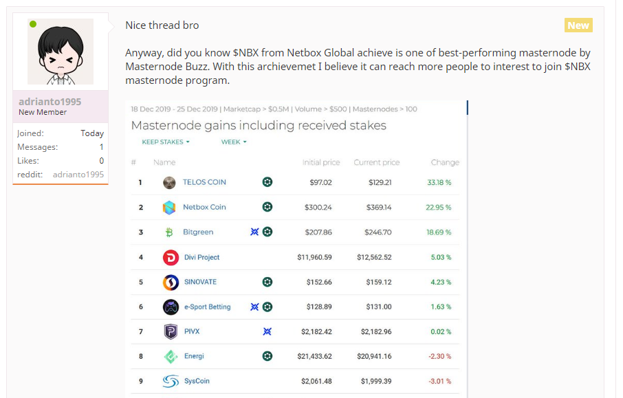
Task: Click the Divi Project red logo
Action: 171,257
